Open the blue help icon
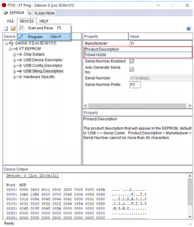The image size is (194, 227). [x=189, y=28]
